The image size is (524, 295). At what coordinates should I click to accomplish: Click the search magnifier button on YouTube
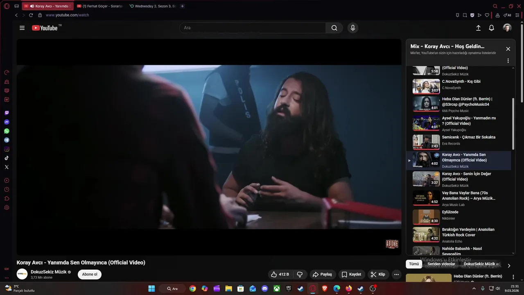pyautogui.click(x=334, y=28)
